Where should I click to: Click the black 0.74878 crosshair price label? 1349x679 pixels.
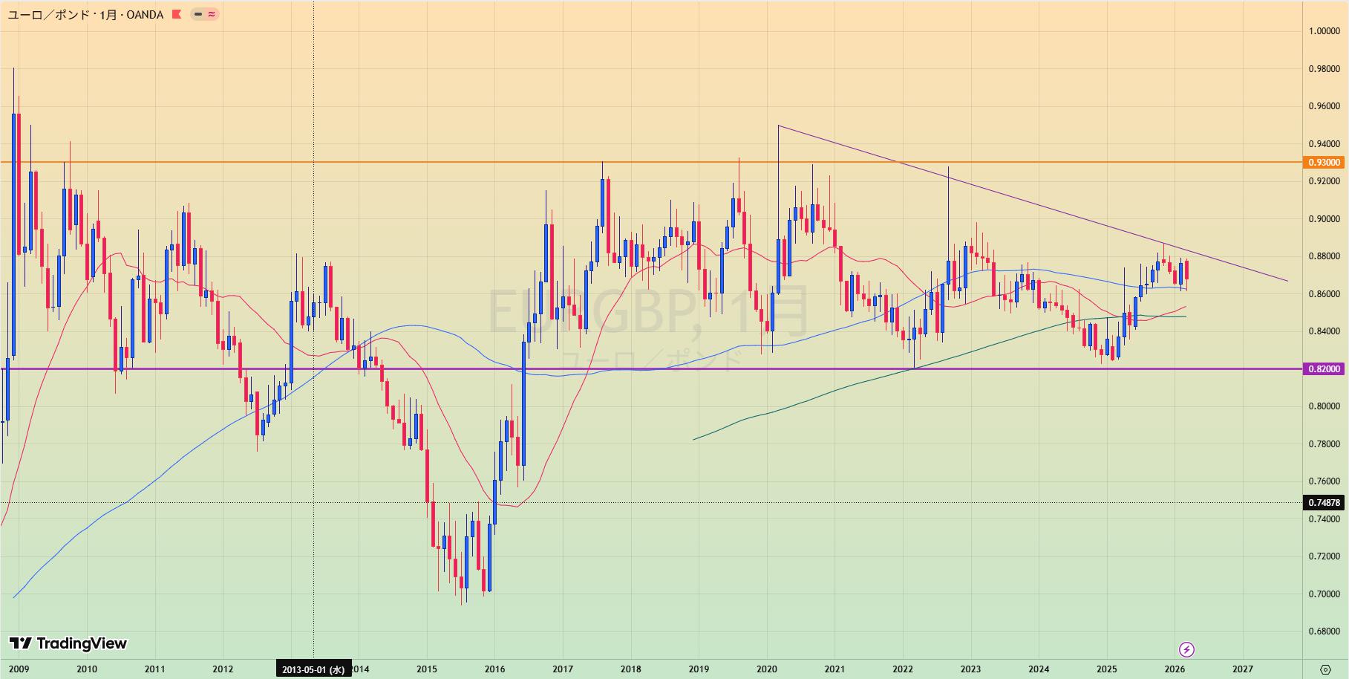[1324, 503]
